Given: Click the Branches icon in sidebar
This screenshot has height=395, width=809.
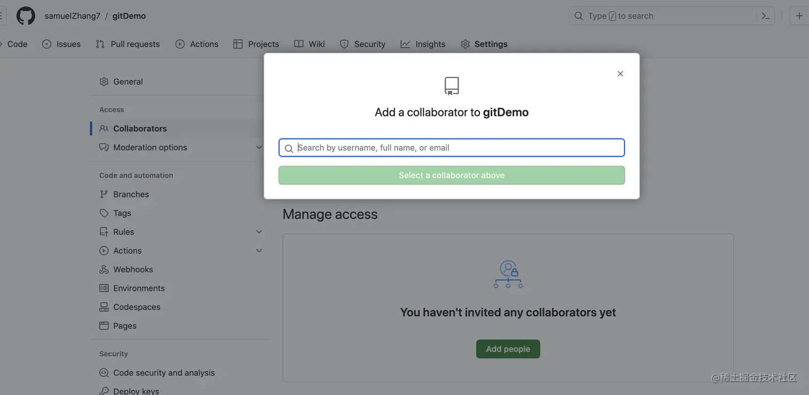Looking at the screenshot, I should [104, 195].
